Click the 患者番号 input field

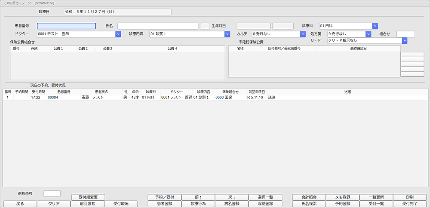66,26
